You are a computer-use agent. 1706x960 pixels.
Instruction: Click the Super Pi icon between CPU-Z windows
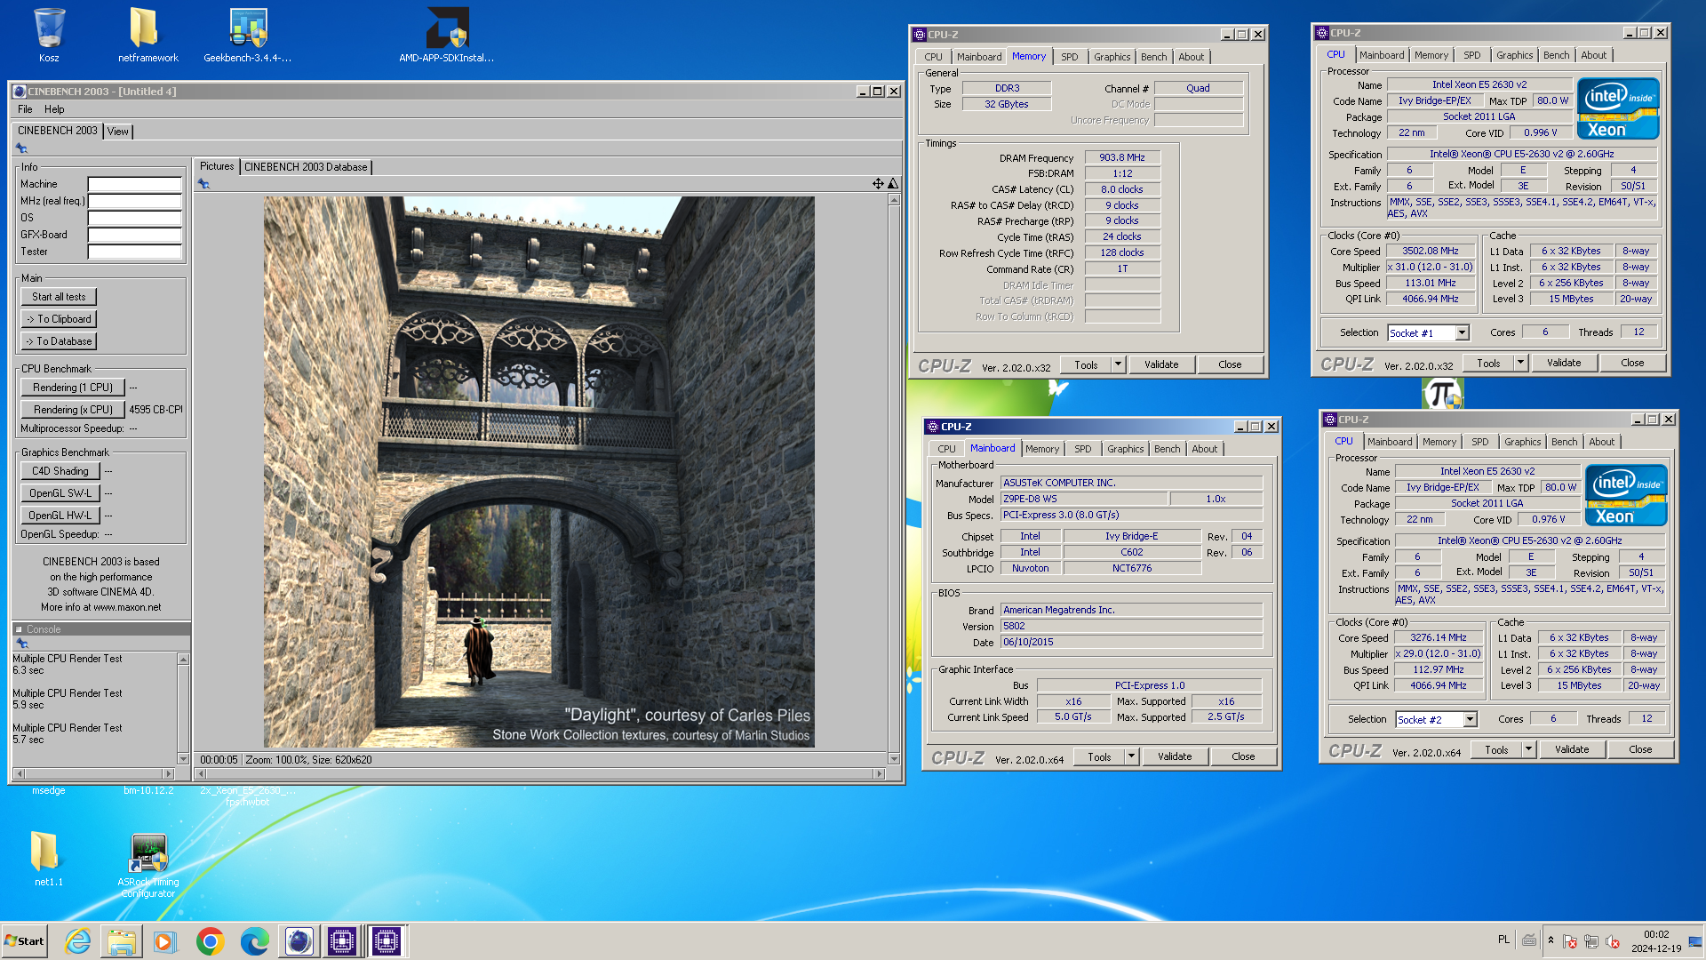(1441, 393)
